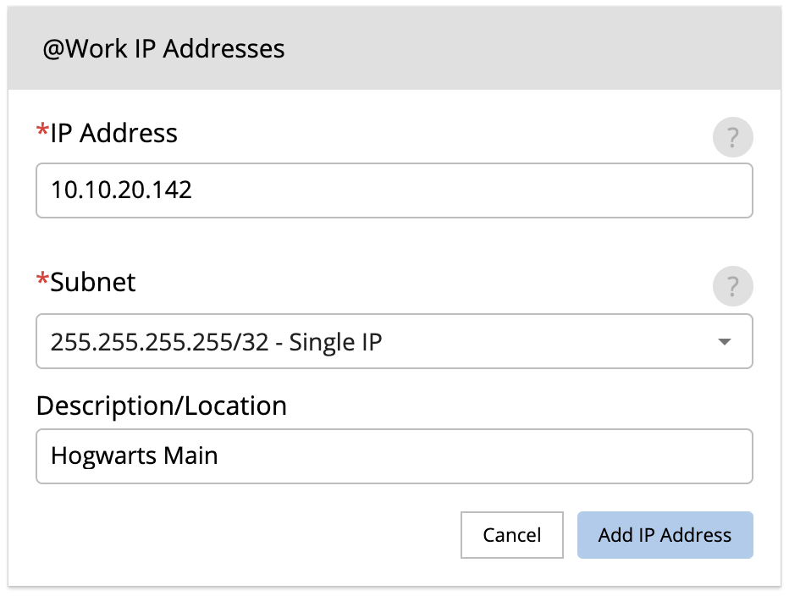Click the red asterisk next to Subnet
Screen dimensions: 789x596
[43, 279]
